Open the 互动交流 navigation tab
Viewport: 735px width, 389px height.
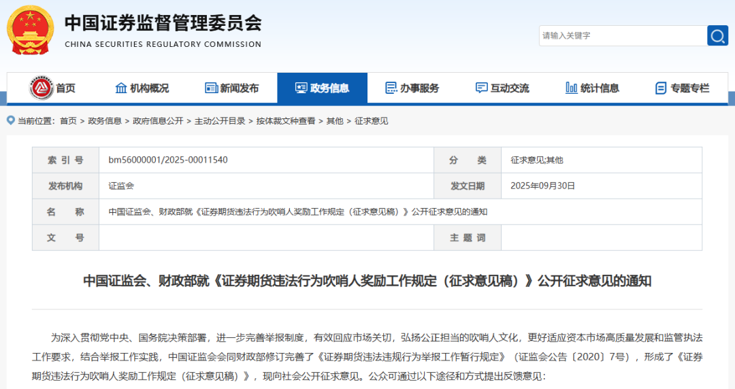(x=502, y=88)
